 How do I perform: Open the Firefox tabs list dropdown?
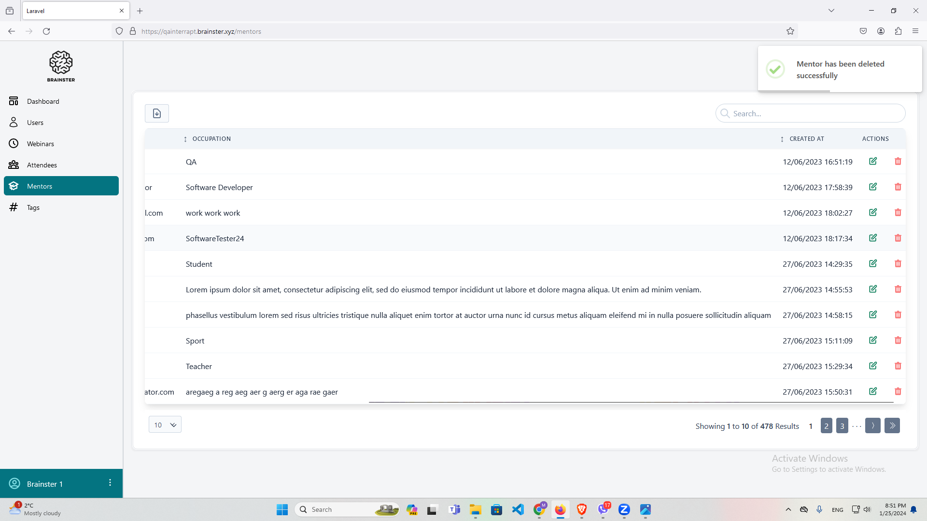click(x=831, y=11)
